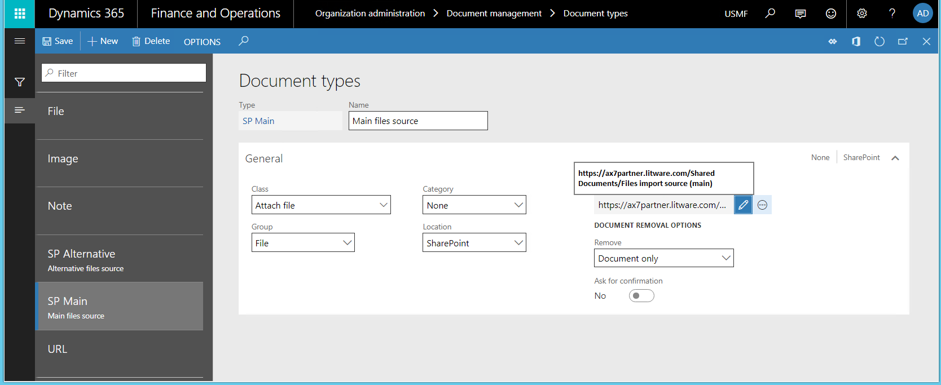Refresh the page with circular arrow
This screenshot has width=941, height=385.
880,42
